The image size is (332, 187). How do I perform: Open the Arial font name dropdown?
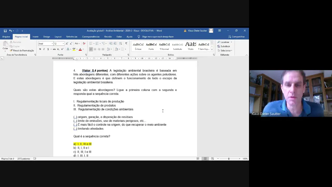[52, 44]
